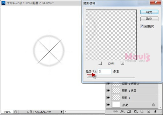Zoom in the blur preview with plus

point(122,63)
